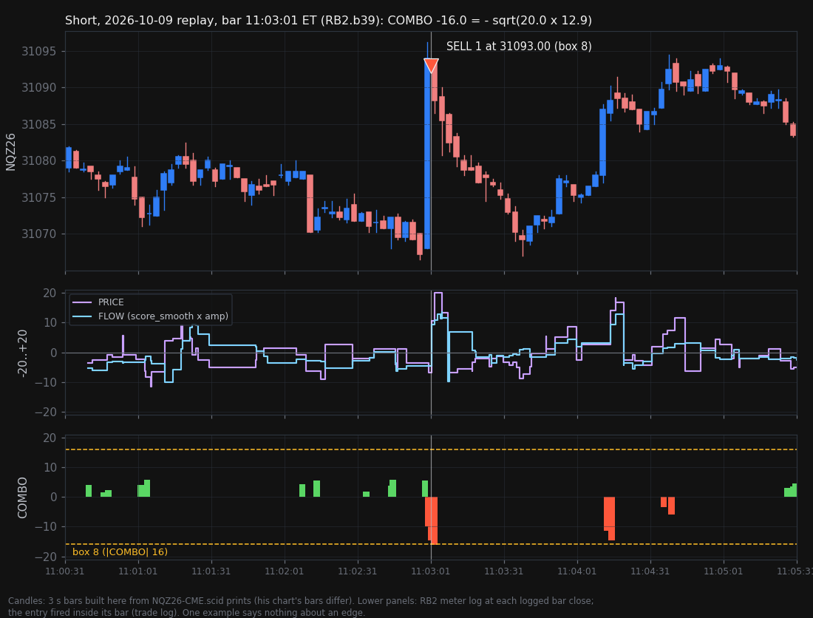Click price tick 31080
The width and height of the screenshot is (813, 618).
tap(39, 160)
